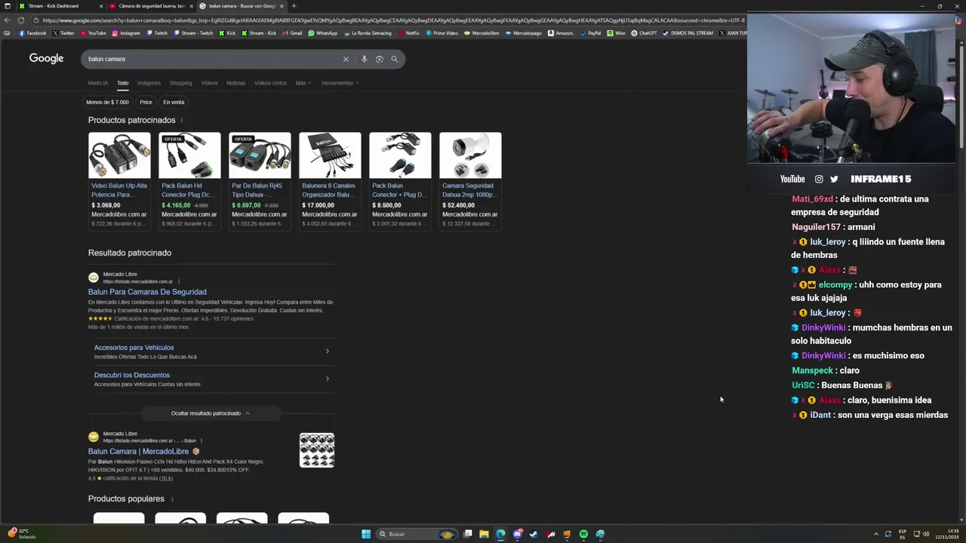Open the Netflix bookmark
Viewport: 966px width, 543px height.
(408, 33)
